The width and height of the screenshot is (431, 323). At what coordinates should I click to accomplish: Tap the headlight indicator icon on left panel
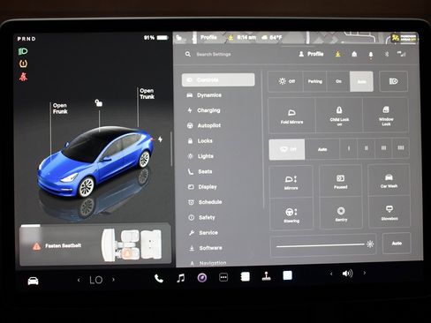pyautogui.click(x=23, y=51)
